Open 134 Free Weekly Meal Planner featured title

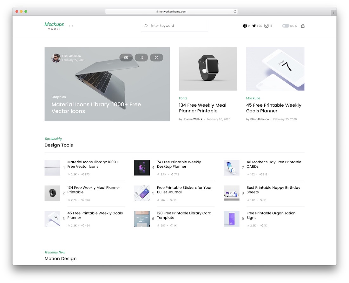coord(202,108)
